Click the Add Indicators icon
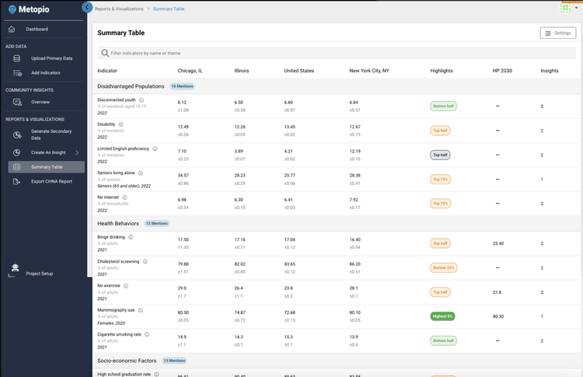Viewport: 583px width, 377px height. pyautogui.click(x=17, y=73)
